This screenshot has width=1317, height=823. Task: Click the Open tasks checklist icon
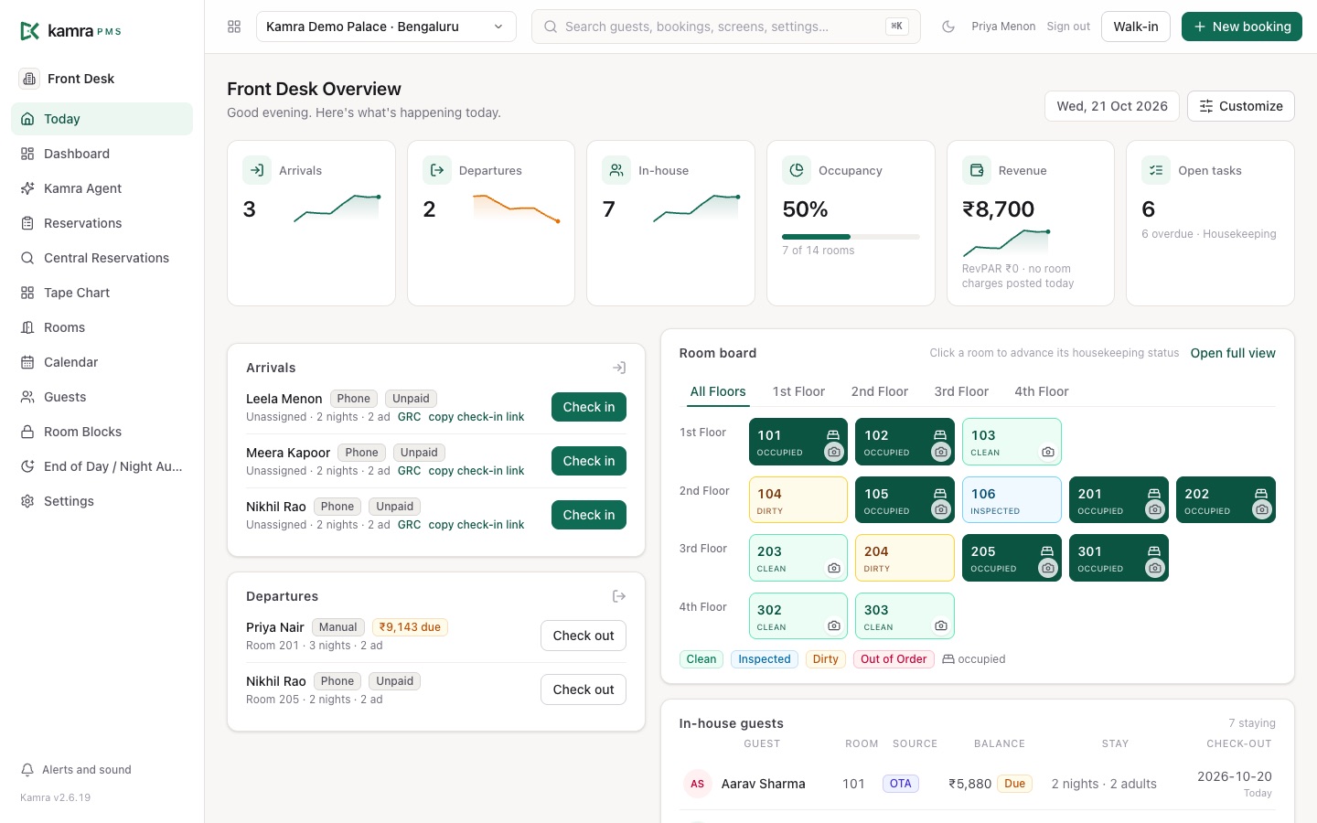1156,170
